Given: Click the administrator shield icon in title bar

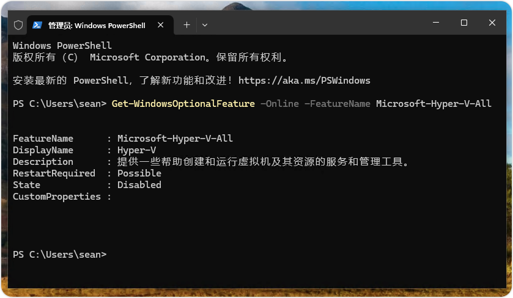Looking at the screenshot, I should tap(18, 25).
